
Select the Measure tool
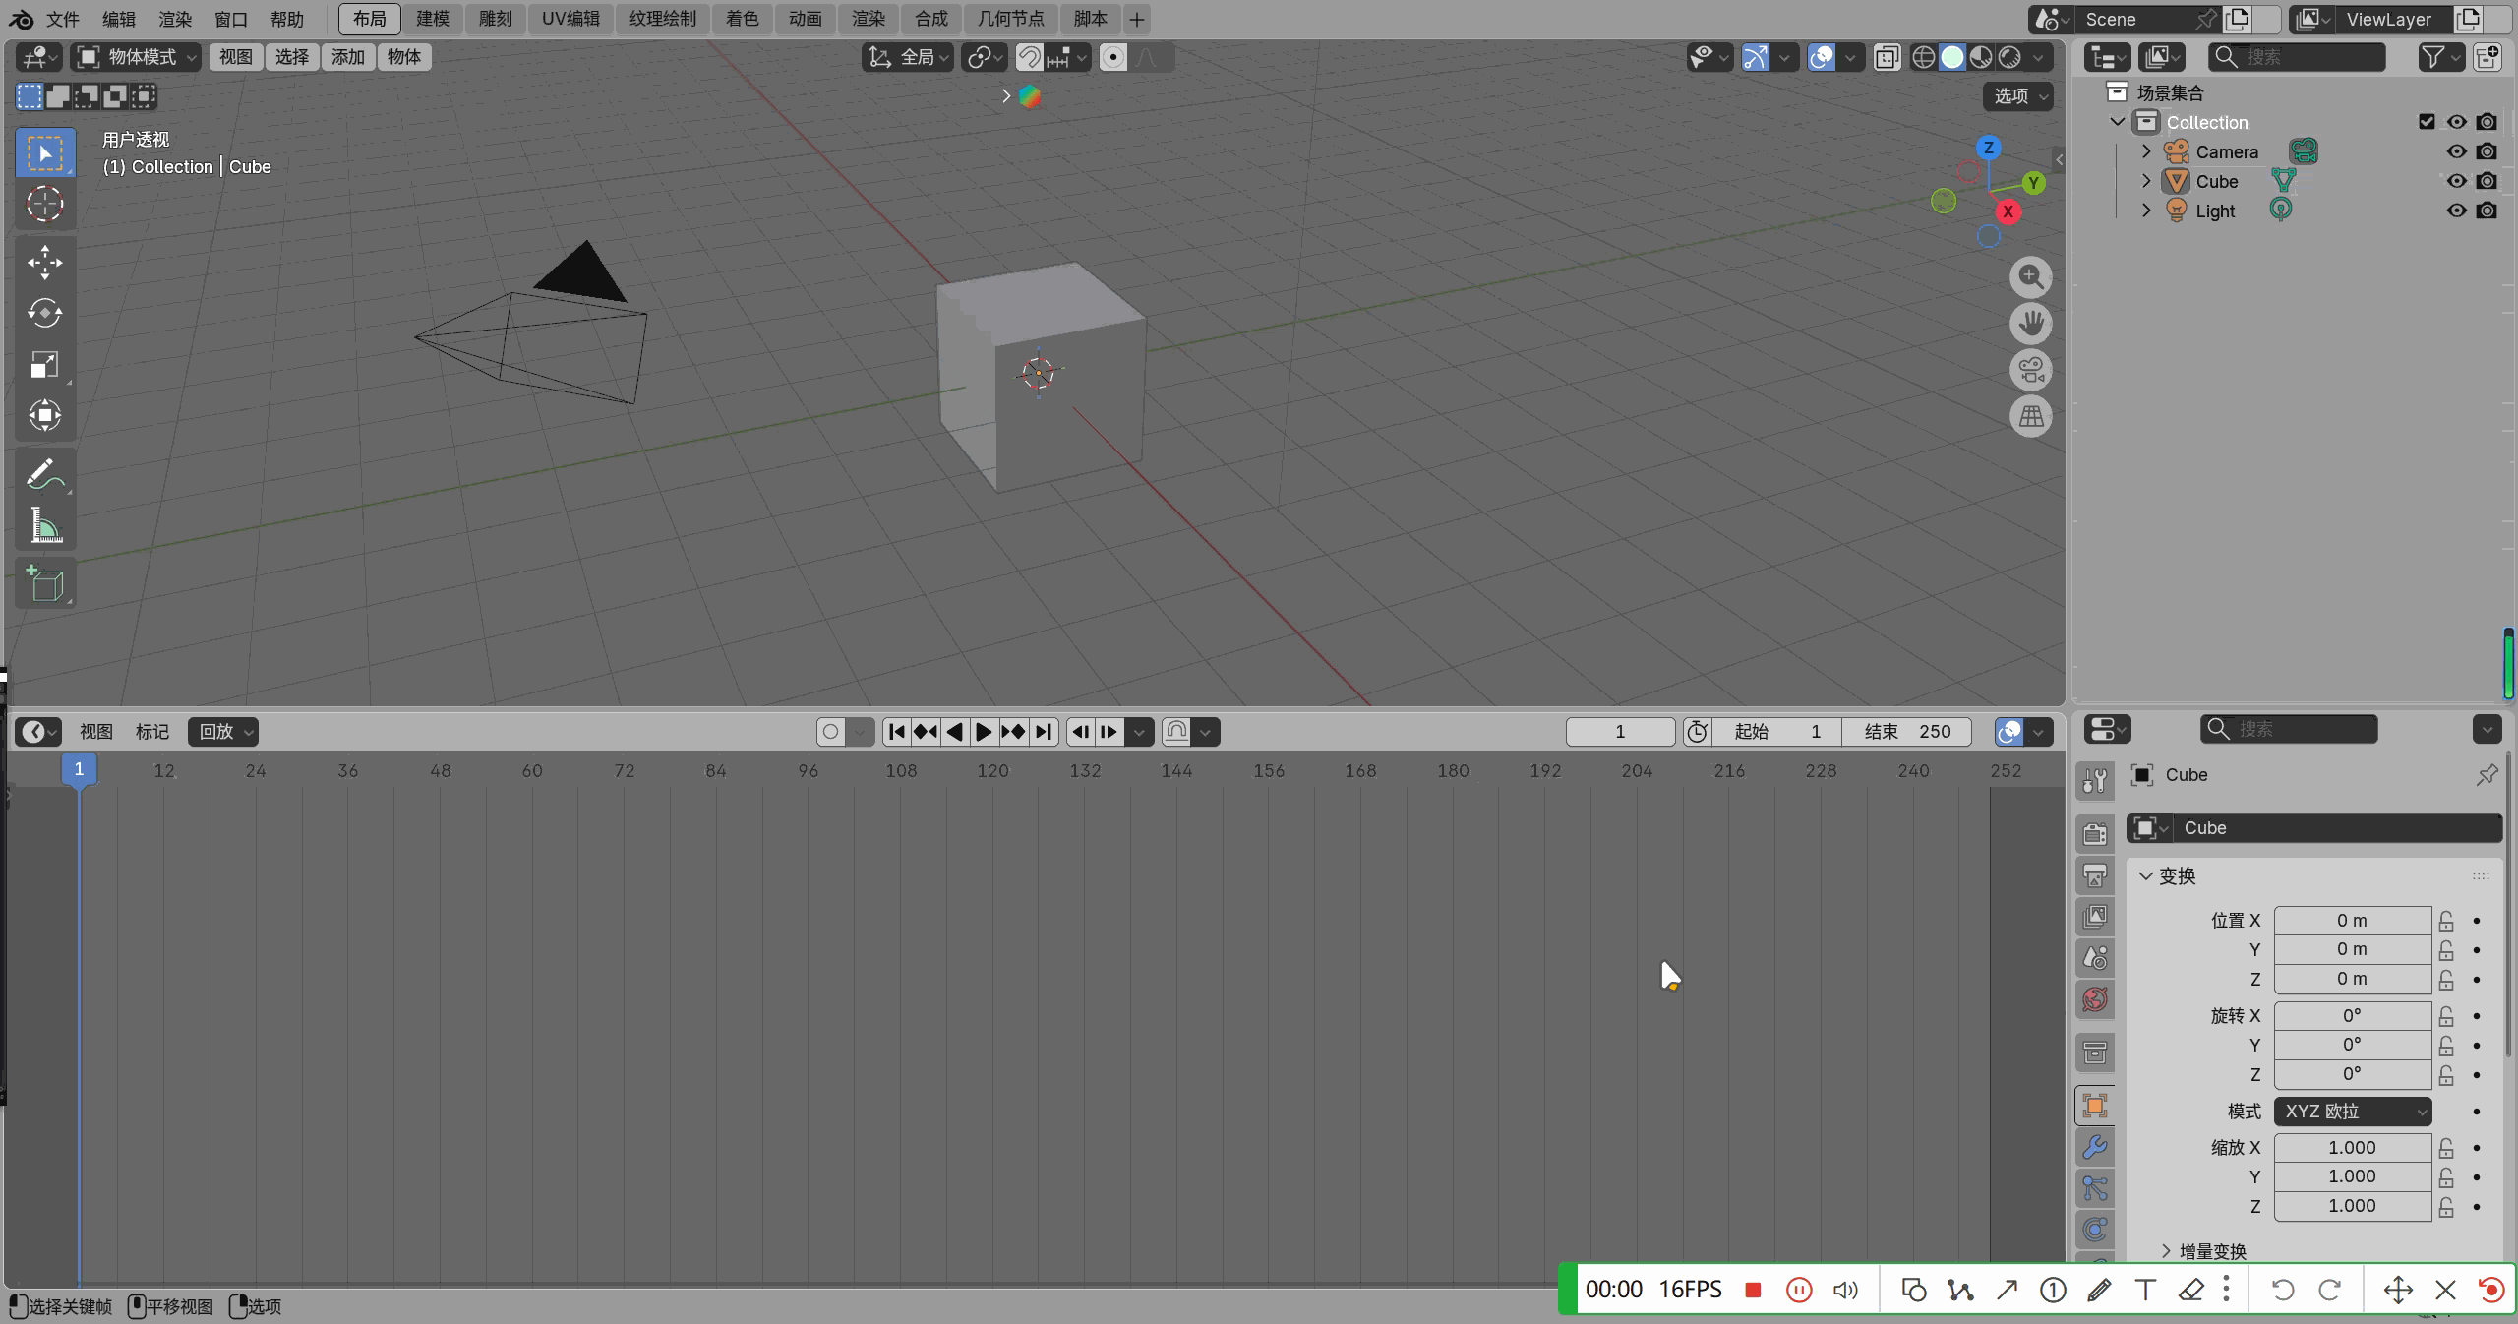(x=44, y=526)
